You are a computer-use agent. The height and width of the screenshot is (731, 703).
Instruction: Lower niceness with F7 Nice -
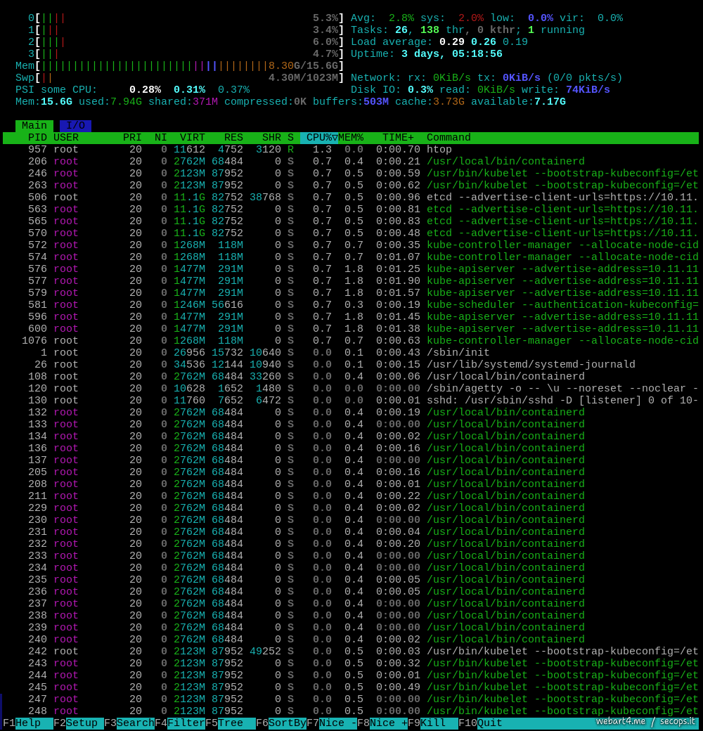331,723
